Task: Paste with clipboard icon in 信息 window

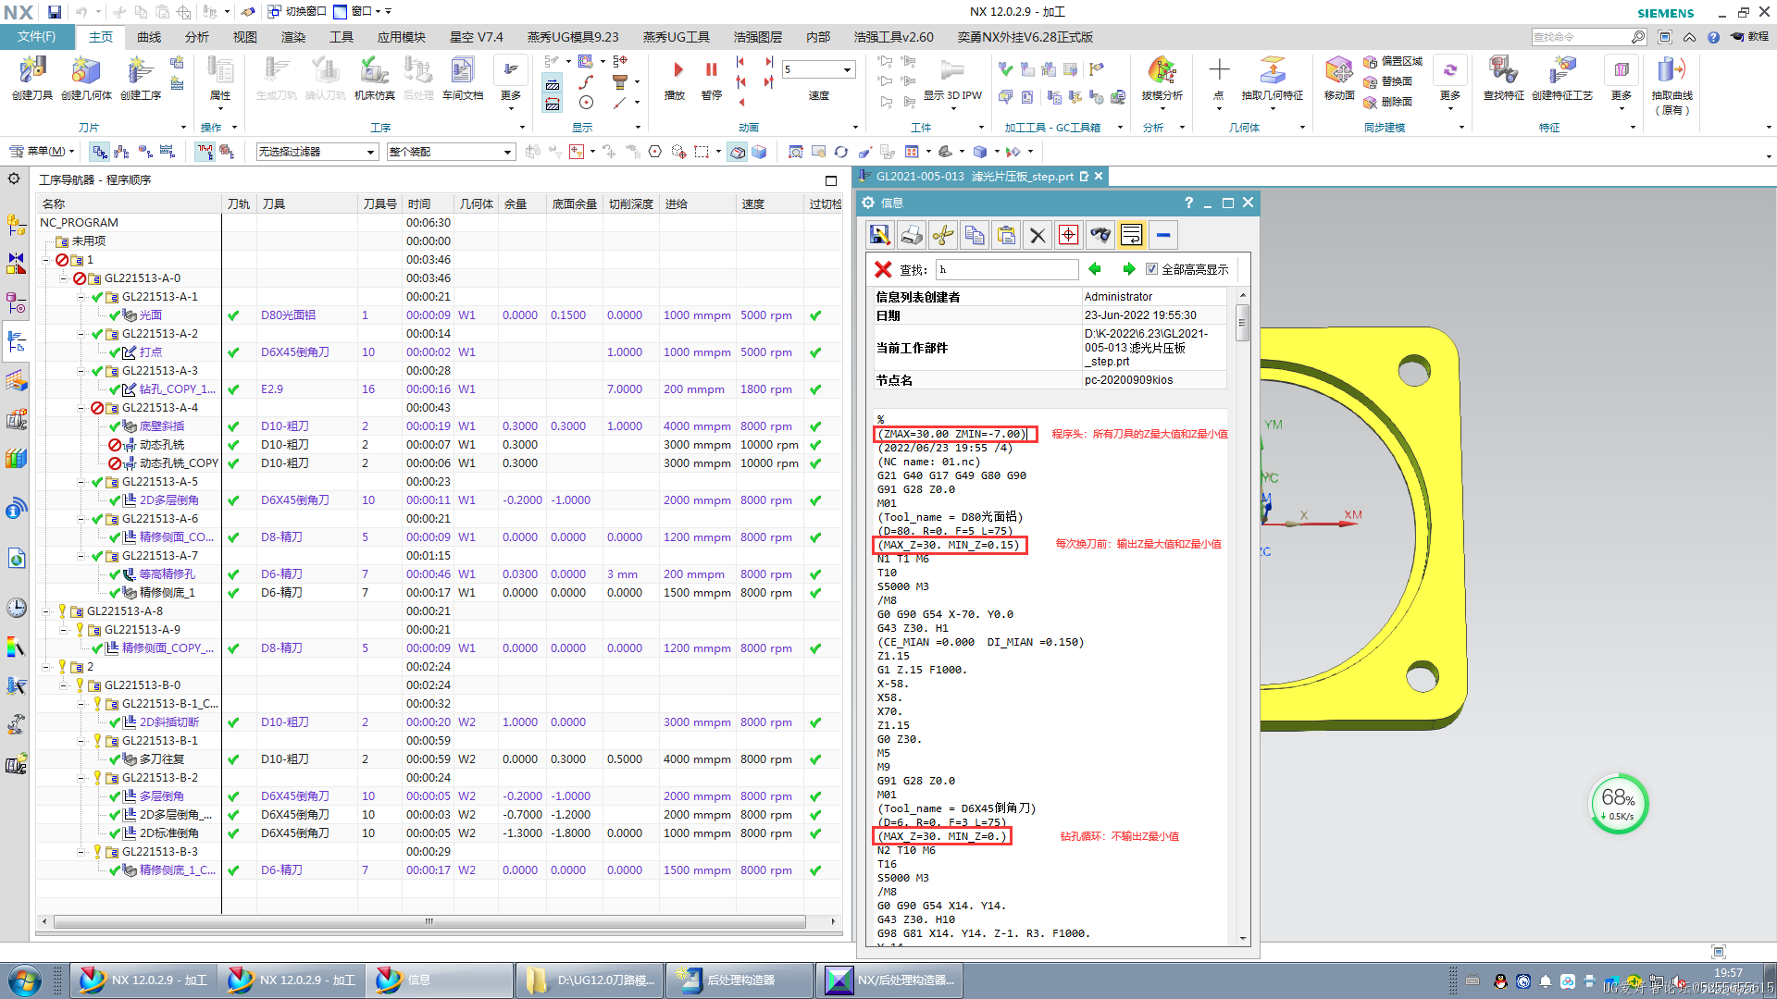Action: point(1006,235)
